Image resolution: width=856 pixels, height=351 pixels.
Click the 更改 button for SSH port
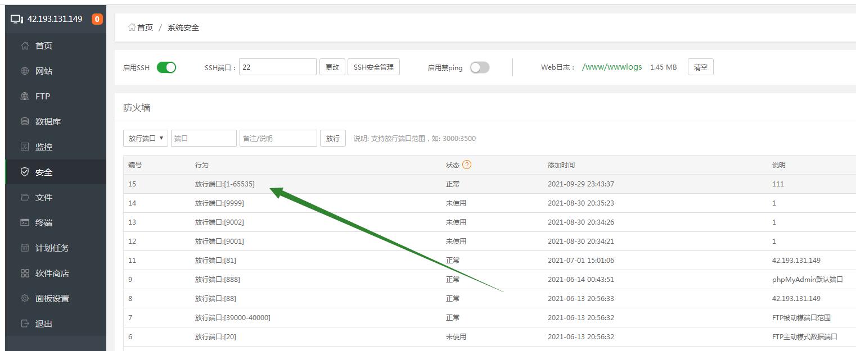coord(332,67)
